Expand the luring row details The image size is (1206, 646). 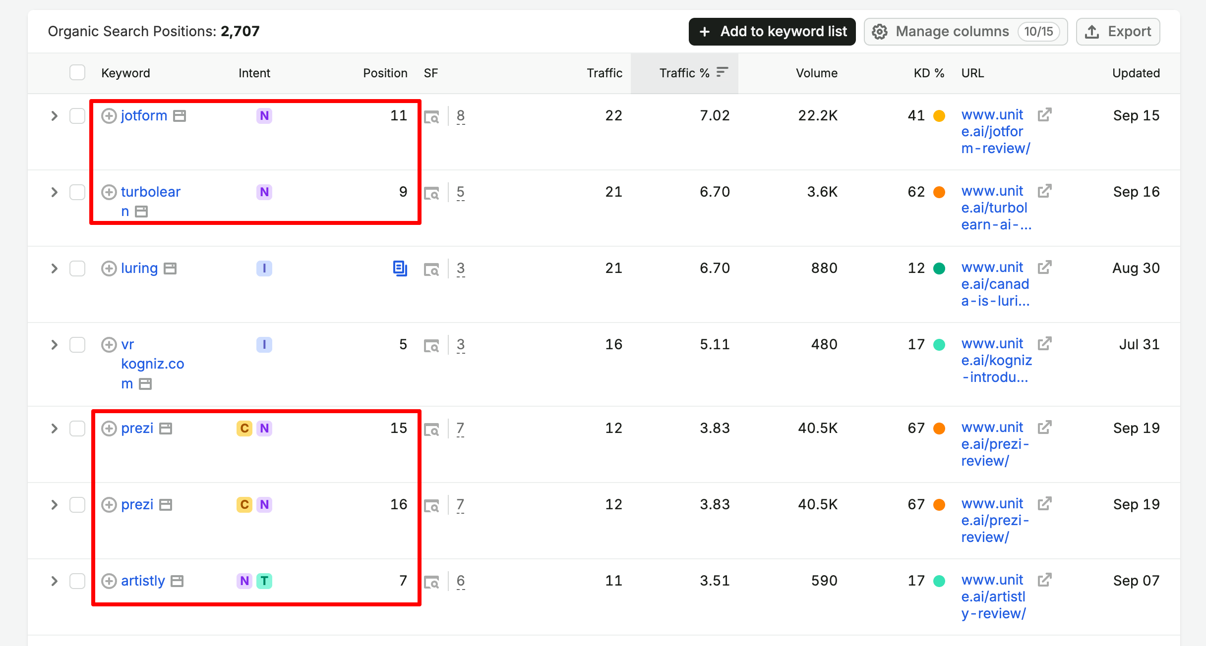click(55, 269)
